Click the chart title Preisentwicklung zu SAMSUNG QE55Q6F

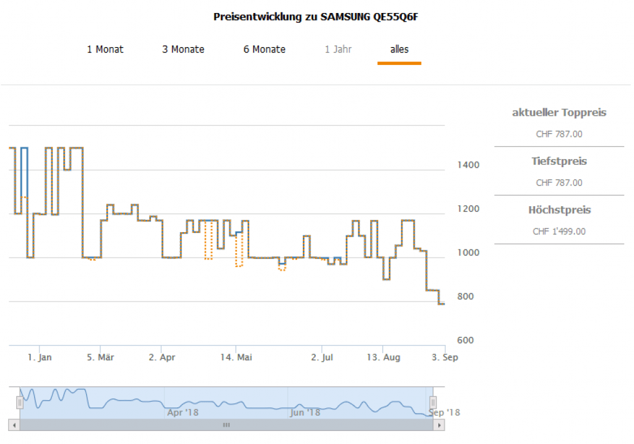[x=317, y=17]
